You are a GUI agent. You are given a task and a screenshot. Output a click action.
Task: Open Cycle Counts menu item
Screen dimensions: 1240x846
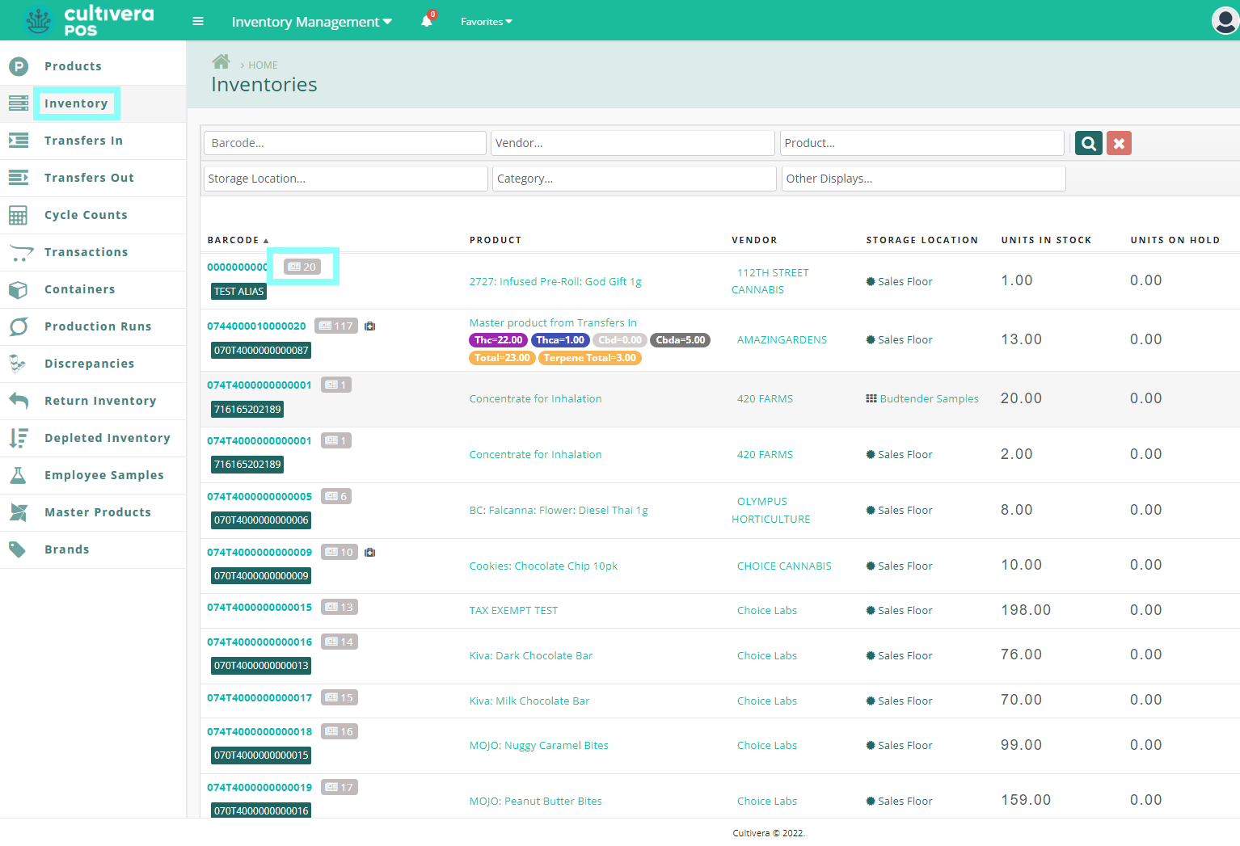pos(86,215)
